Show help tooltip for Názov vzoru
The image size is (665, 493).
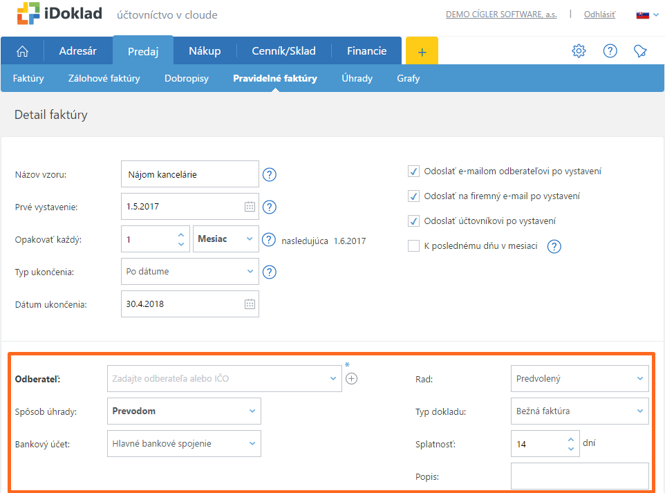pyautogui.click(x=270, y=175)
